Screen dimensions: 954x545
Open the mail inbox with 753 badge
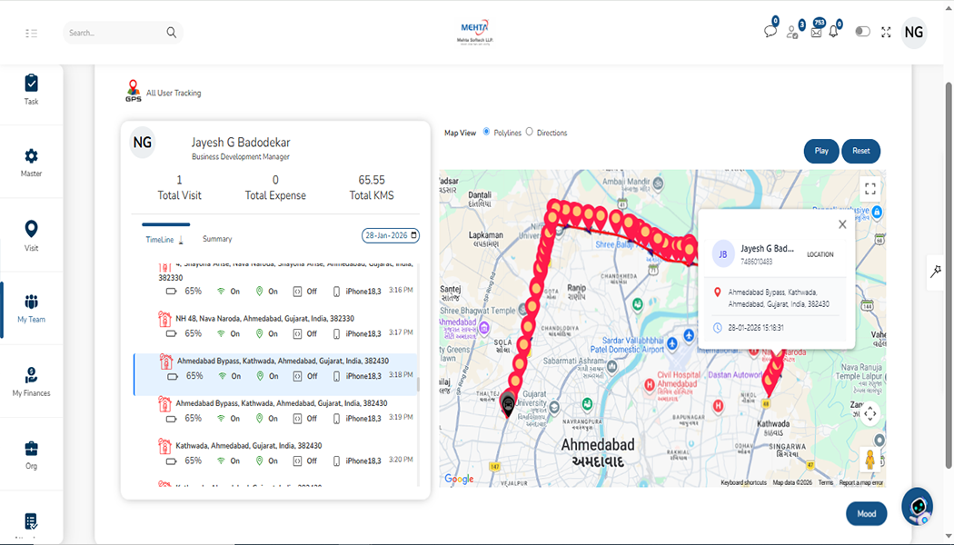tap(816, 32)
